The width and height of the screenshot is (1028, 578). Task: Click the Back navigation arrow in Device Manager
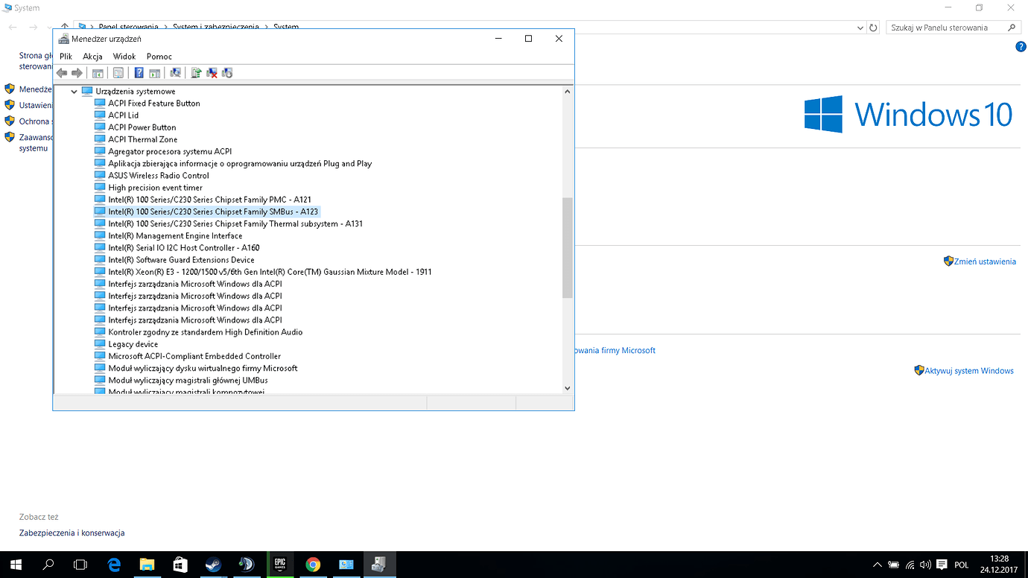click(x=61, y=72)
